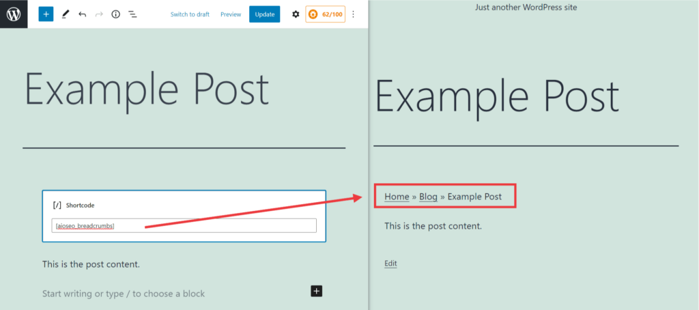Click 'Start writing or type / to choose a block'

pyautogui.click(x=124, y=294)
